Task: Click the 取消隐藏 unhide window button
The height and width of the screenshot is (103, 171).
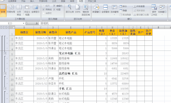Action: point(125,15)
